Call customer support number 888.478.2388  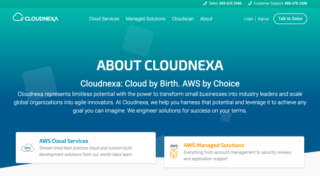coord(296,3)
